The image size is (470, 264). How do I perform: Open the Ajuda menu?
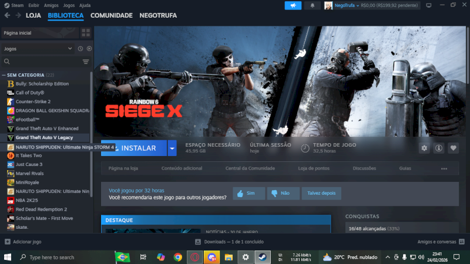pyautogui.click(x=85, y=5)
